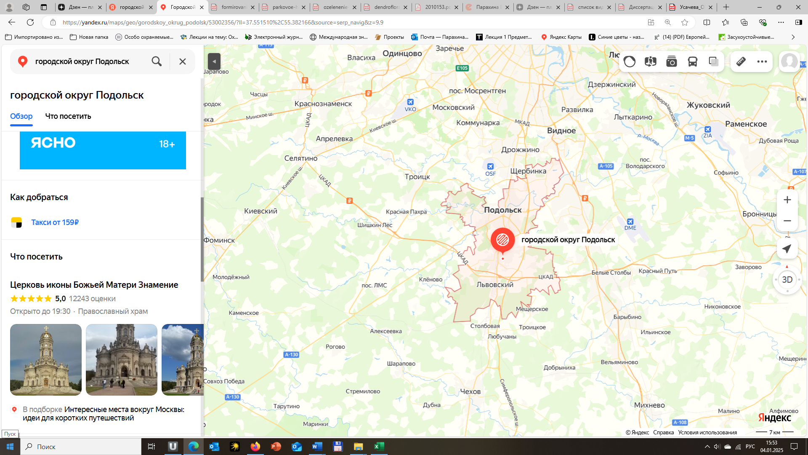This screenshot has height=455, width=808.
Task: Click ZIA airport icon on map
Action: [x=708, y=129]
